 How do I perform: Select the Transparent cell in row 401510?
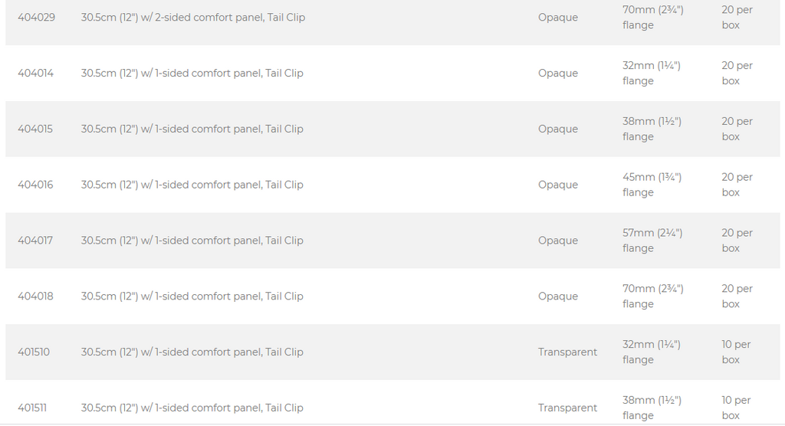point(567,352)
